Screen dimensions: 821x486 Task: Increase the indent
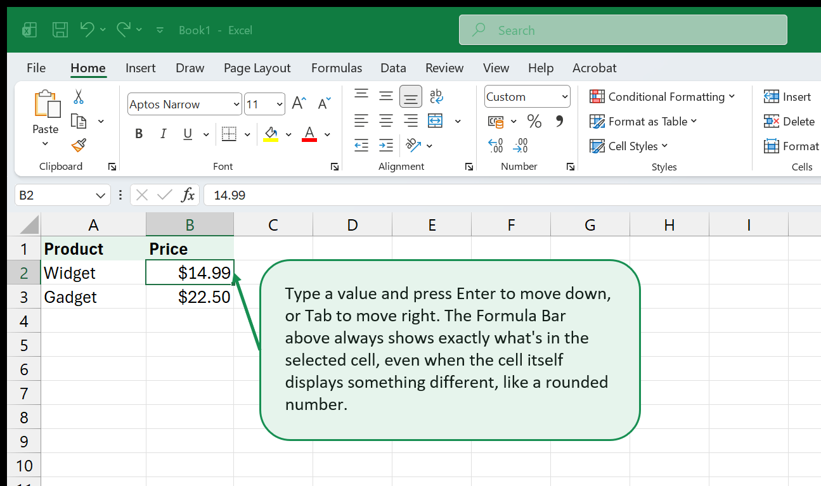(x=386, y=145)
